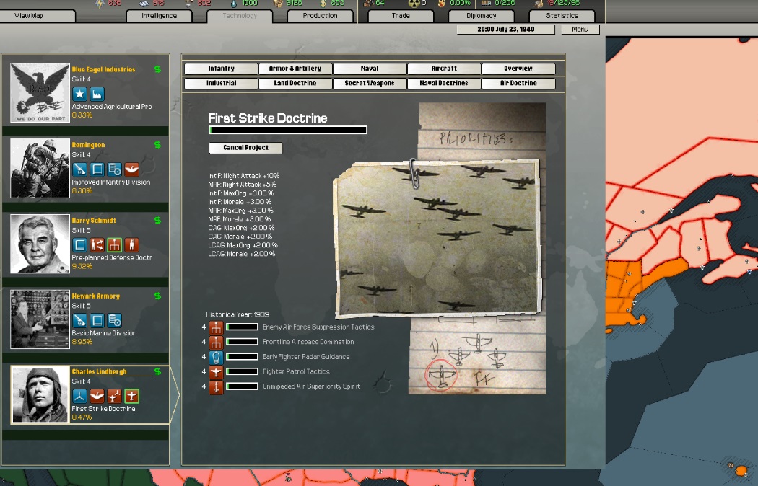Click the dollar icon beside Blue Eagel Industries
The image size is (758, 486).
[157, 70]
